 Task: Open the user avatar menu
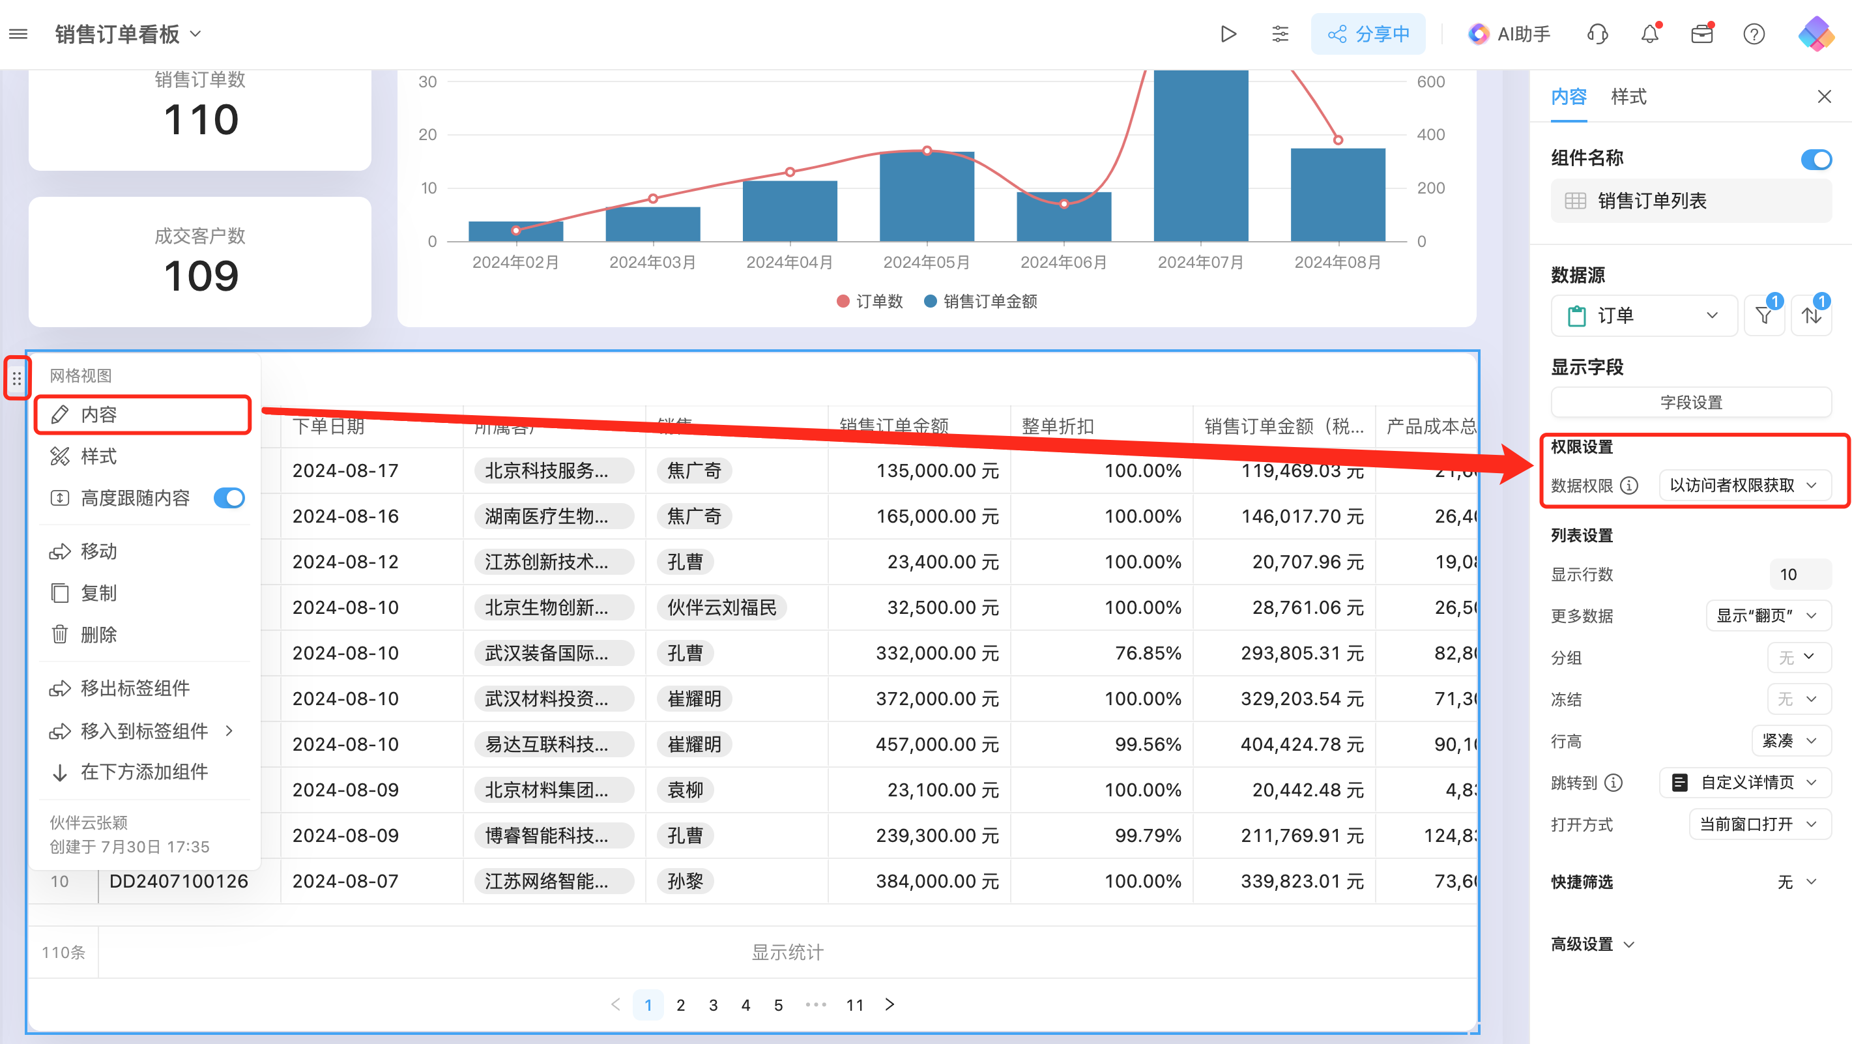tap(1816, 34)
